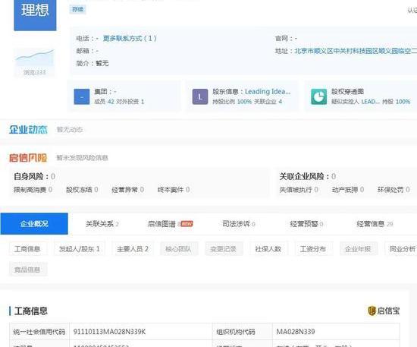Click 终本案件 risk item

(x=174, y=190)
